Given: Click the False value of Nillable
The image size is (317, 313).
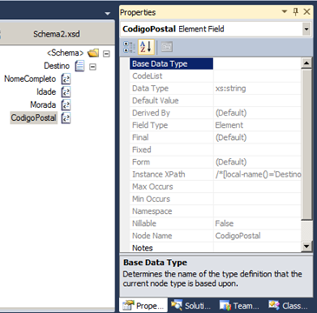Looking at the screenshot, I should (224, 223).
